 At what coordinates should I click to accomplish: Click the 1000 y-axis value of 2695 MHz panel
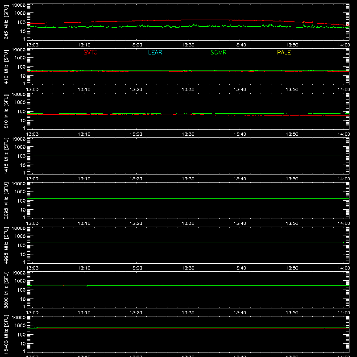click(20, 192)
